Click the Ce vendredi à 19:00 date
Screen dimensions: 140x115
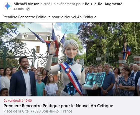click(x=17, y=100)
